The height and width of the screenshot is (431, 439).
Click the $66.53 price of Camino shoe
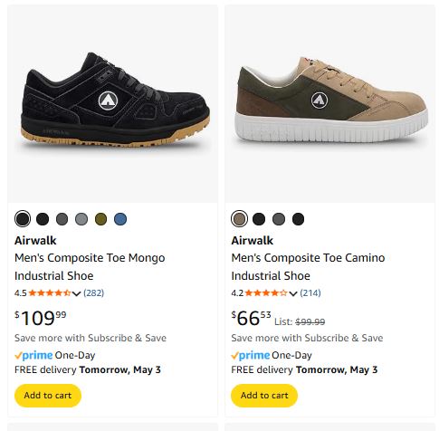pyautogui.click(x=251, y=318)
